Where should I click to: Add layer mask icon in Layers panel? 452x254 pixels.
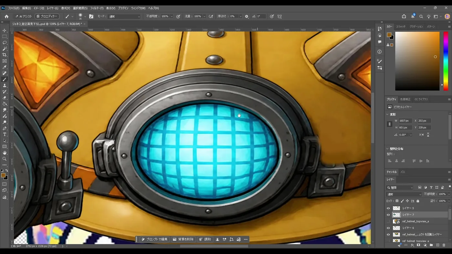pos(418,245)
